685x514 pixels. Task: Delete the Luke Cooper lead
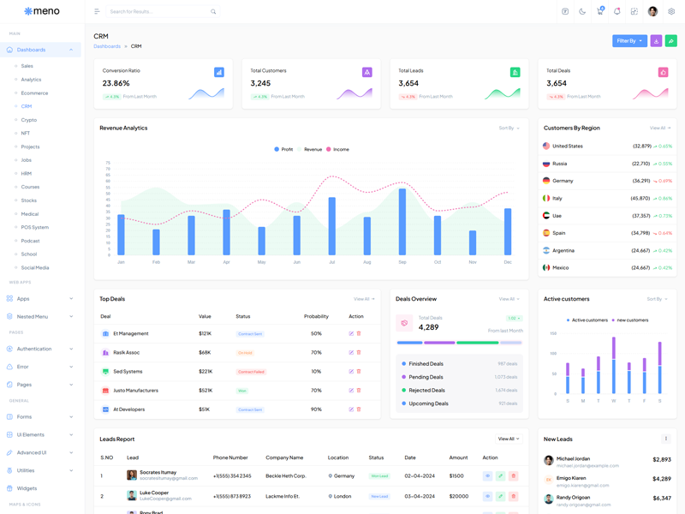point(513,496)
